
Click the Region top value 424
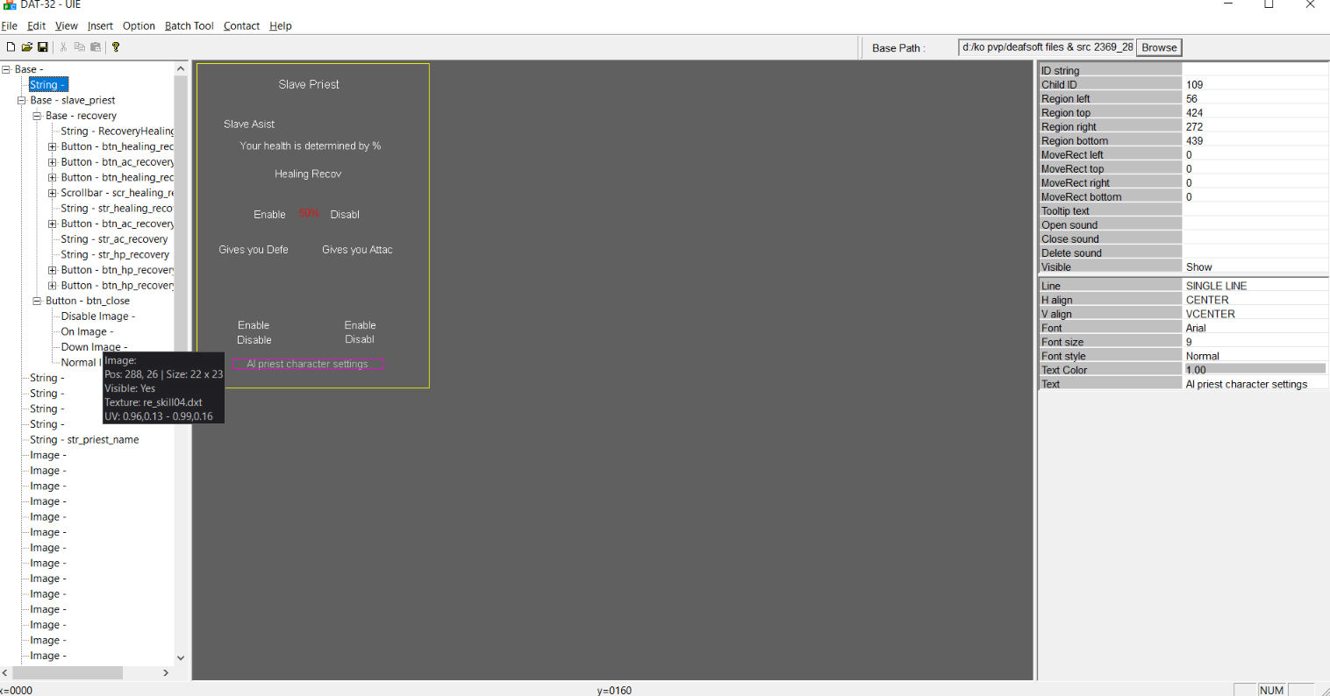click(x=1255, y=113)
